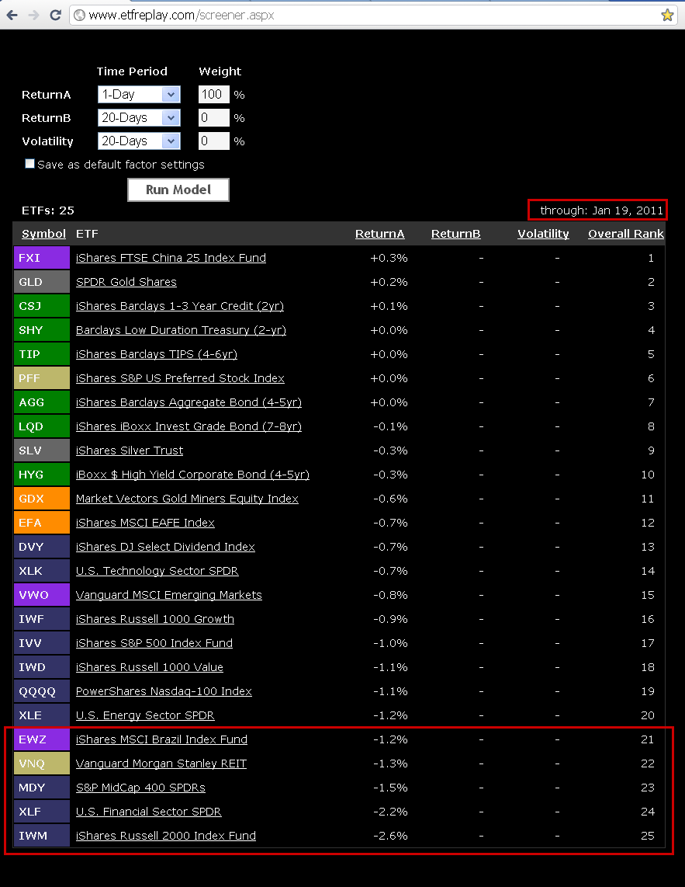Click the orange GDX symbol cell

[42, 499]
